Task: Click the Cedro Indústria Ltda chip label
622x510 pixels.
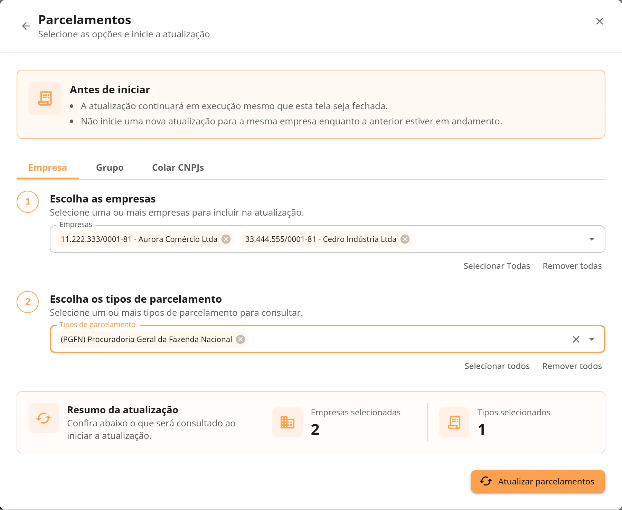Action: pyautogui.click(x=321, y=239)
